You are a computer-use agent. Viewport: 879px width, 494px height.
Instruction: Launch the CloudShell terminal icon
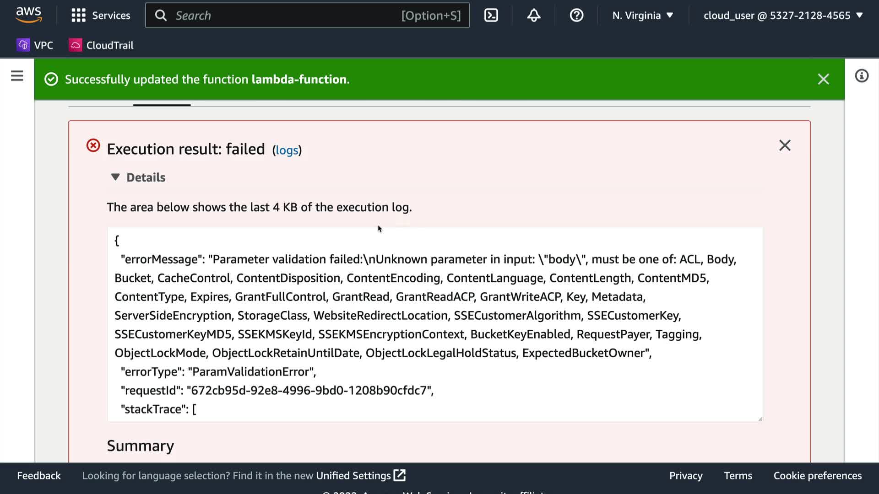pyautogui.click(x=491, y=16)
